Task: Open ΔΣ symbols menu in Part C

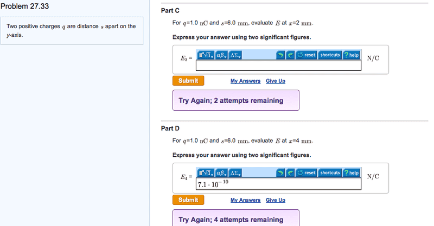Action: pos(235,55)
